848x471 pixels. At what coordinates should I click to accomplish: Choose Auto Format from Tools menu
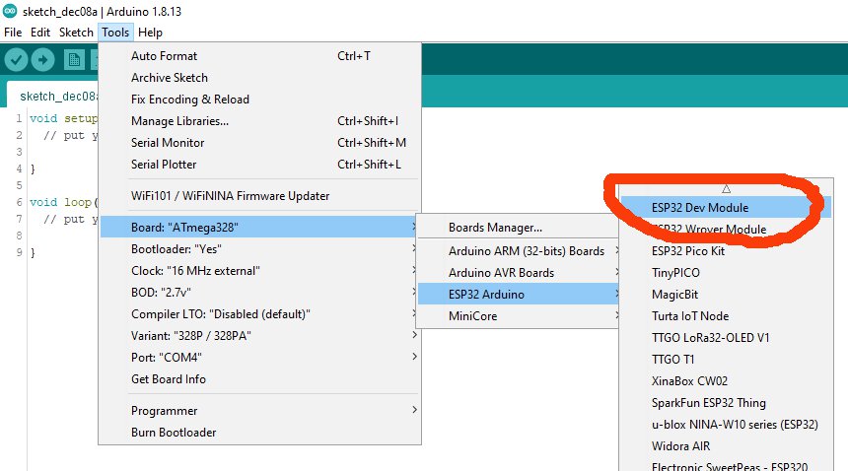coord(259,55)
